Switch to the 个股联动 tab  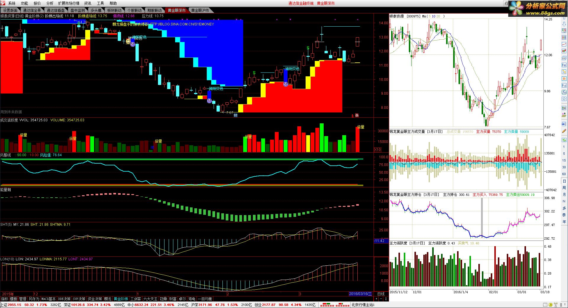click(135, 10)
